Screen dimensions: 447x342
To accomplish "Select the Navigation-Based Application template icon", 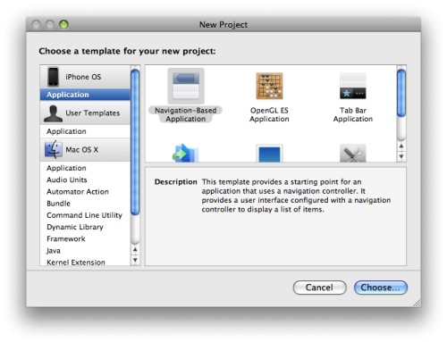I will click(186, 86).
